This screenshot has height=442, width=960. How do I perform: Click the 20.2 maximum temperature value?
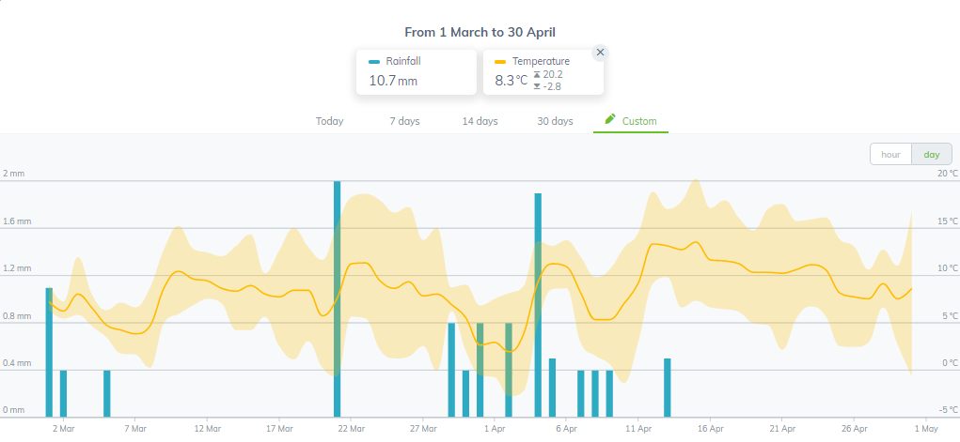tap(553, 74)
